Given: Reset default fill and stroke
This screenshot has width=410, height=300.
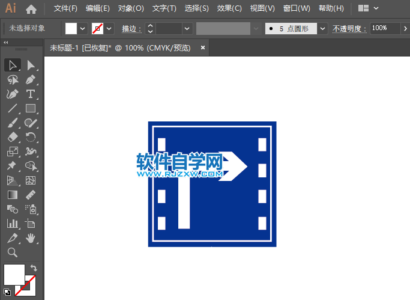Looking at the screenshot, I should [7, 292].
